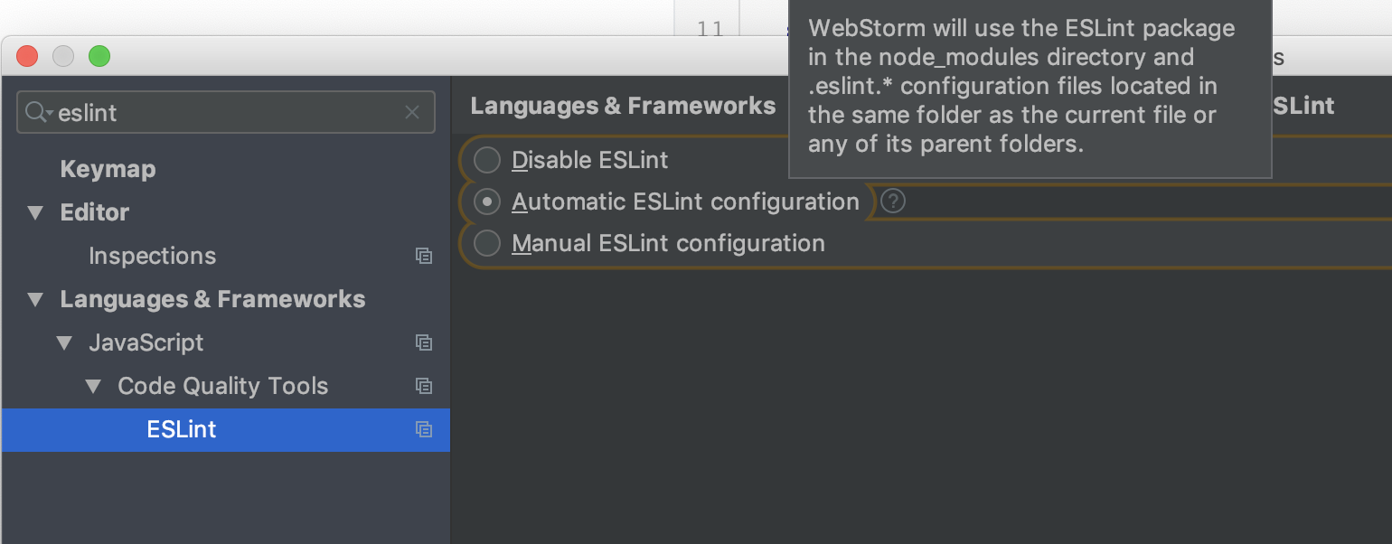Click the help question mark icon

pyautogui.click(x=892, y=202)
